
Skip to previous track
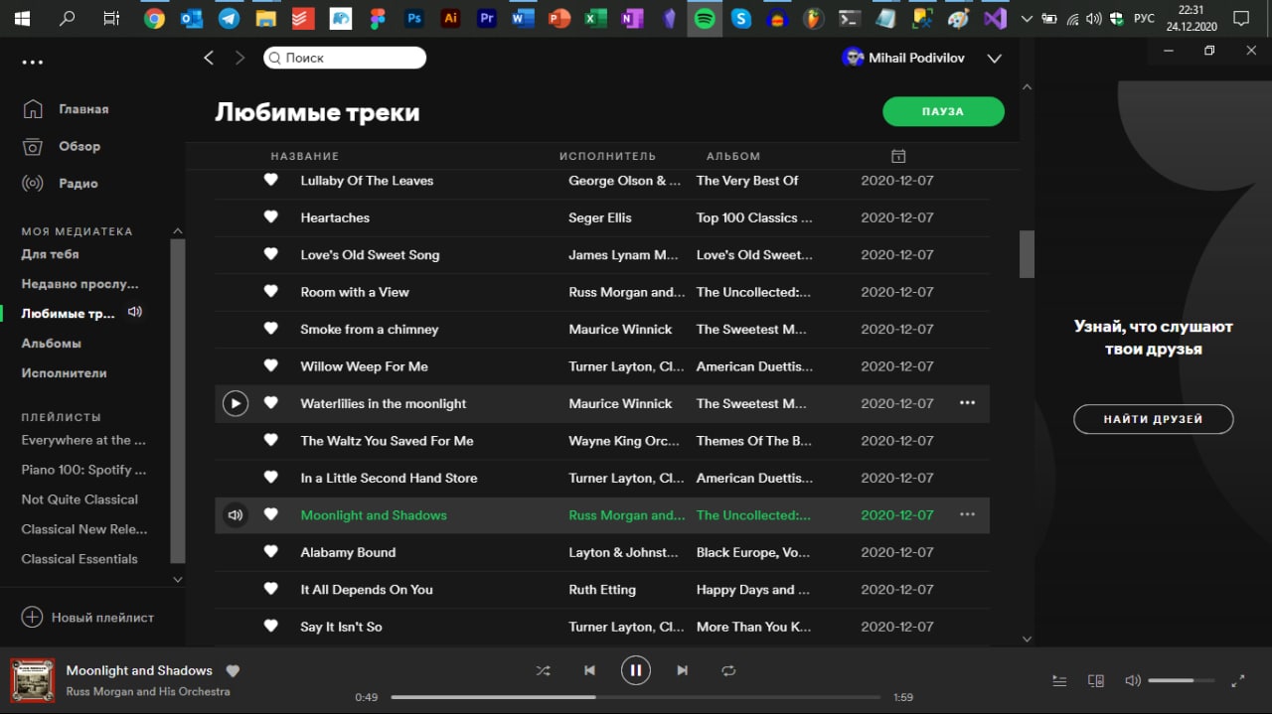[x=589, y=670]
